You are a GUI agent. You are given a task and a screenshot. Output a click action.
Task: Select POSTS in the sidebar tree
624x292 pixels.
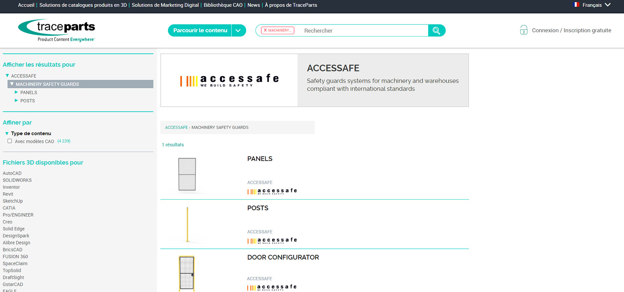(x=28, y=101)
